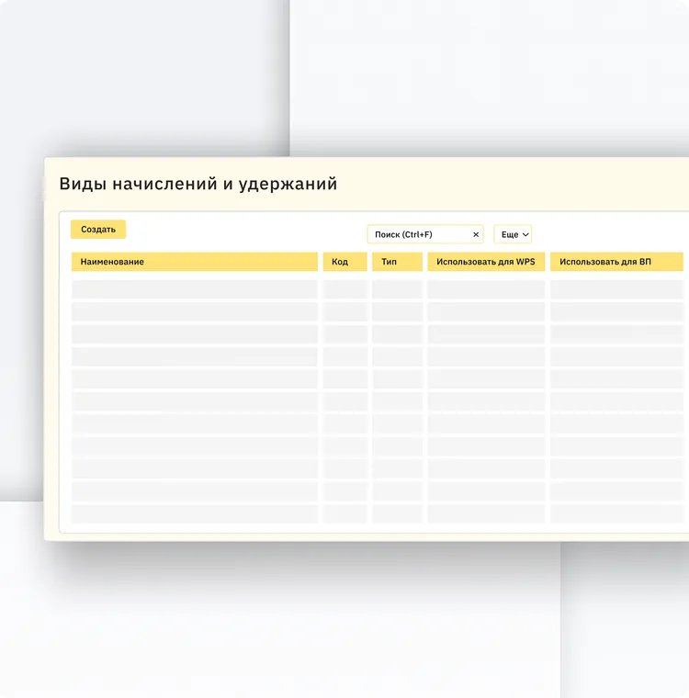Viewport: 689px width, 698px height.
Task: Click the last row's Код cell
Action: pos(344,513)
